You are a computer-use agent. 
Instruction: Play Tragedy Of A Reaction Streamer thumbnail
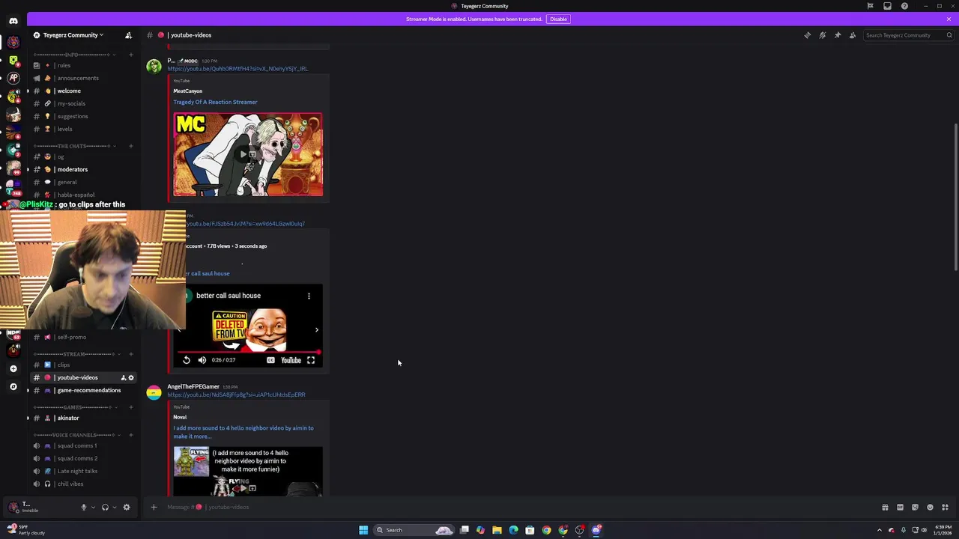(x=248, y=155)
